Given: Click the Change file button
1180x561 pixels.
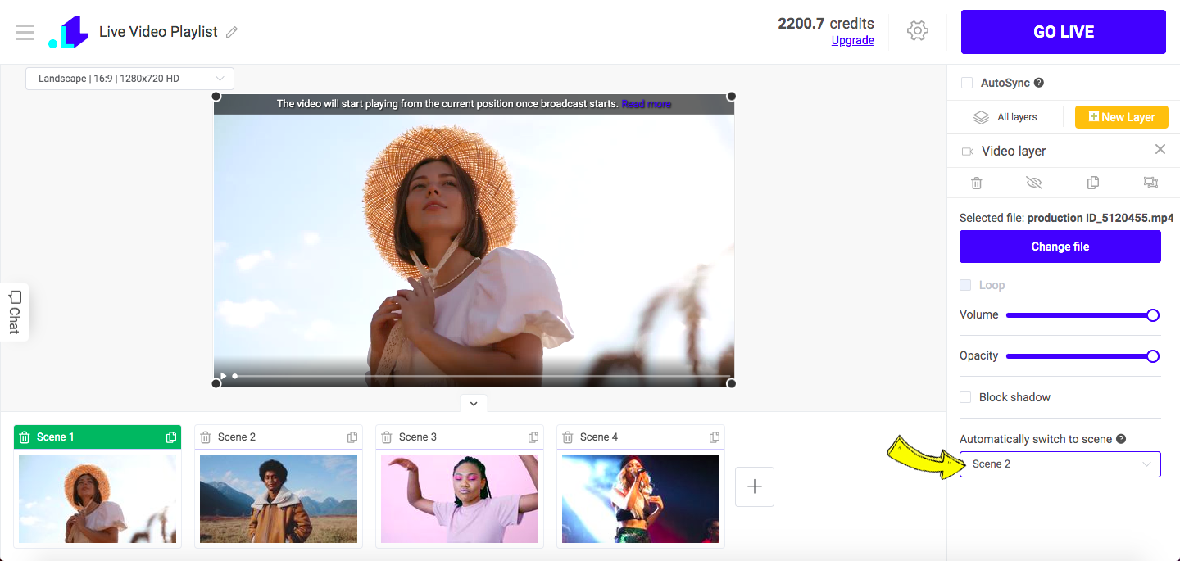Looking at the screenshot, I should [x=1060, y=247].
